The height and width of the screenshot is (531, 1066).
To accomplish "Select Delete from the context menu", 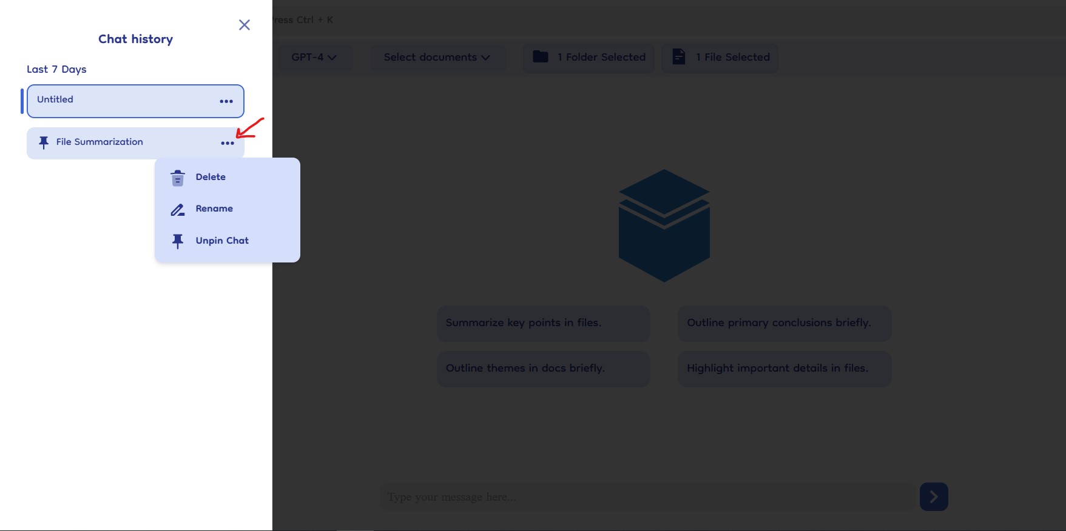I will (x=211, y=177).
